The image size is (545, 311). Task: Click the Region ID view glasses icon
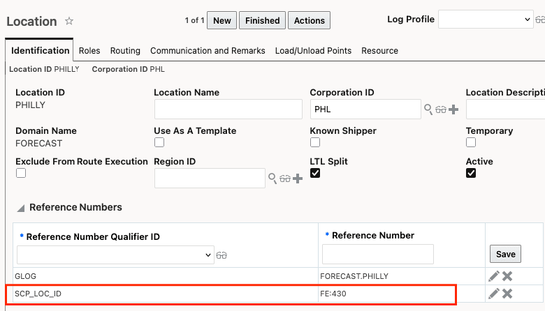(x=285, y=179)
